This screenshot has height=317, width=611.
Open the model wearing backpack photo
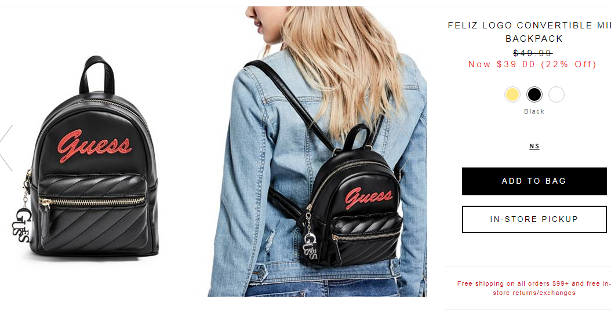(x=317, y=151)
